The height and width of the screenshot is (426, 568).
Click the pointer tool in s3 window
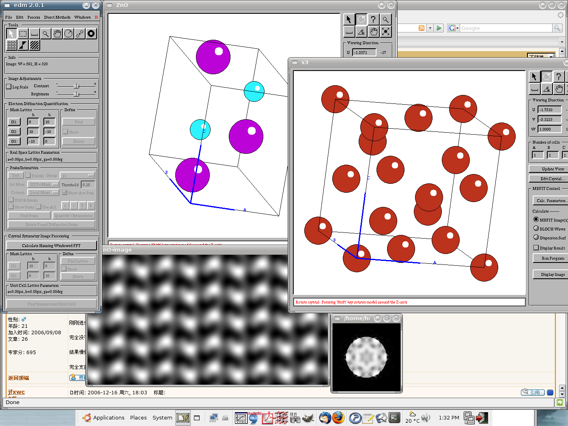534,77
